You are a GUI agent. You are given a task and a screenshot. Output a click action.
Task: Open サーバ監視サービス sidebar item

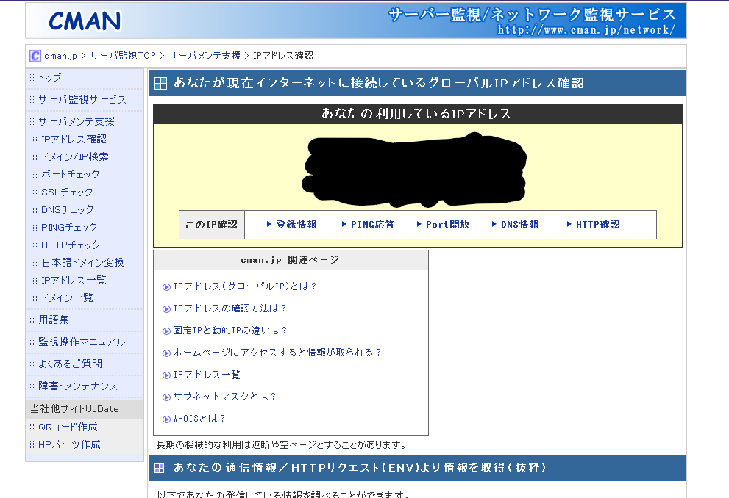[82, 99]
